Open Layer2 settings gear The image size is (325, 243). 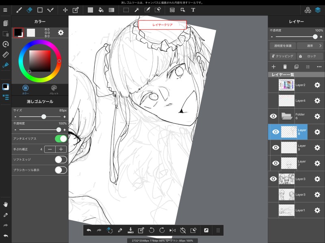pos(317,85)
